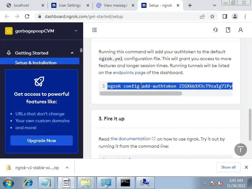Click the page vertical scrollbar
Image resolution: width=252 pixels, height=189 pixels.
pos(250,125)
